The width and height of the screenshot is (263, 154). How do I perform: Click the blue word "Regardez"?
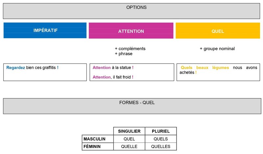coord(16,68)
